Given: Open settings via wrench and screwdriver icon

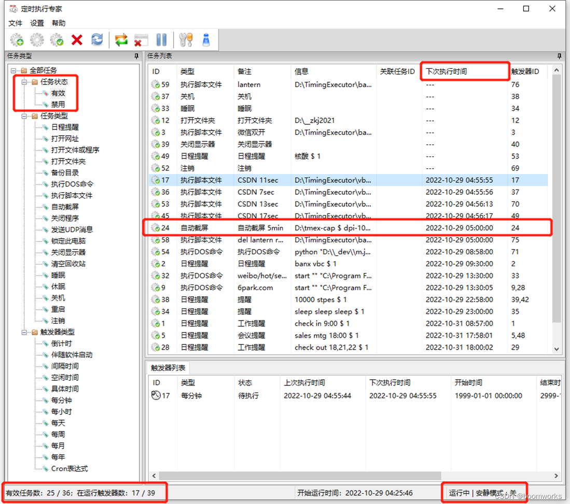Looking at the screenshot, I should pyautogui.click(x=186, y=40).
